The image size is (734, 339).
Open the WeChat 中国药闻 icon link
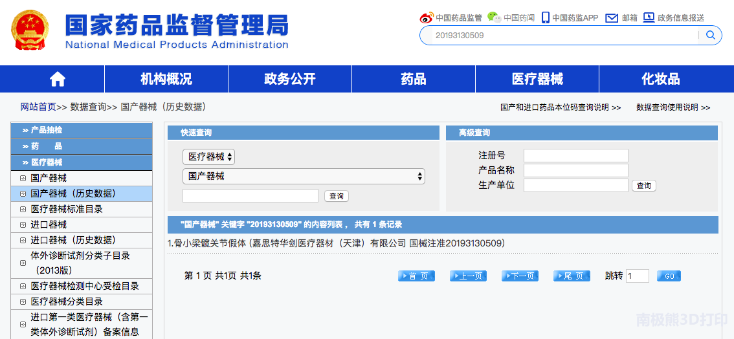tap(494, 17)
